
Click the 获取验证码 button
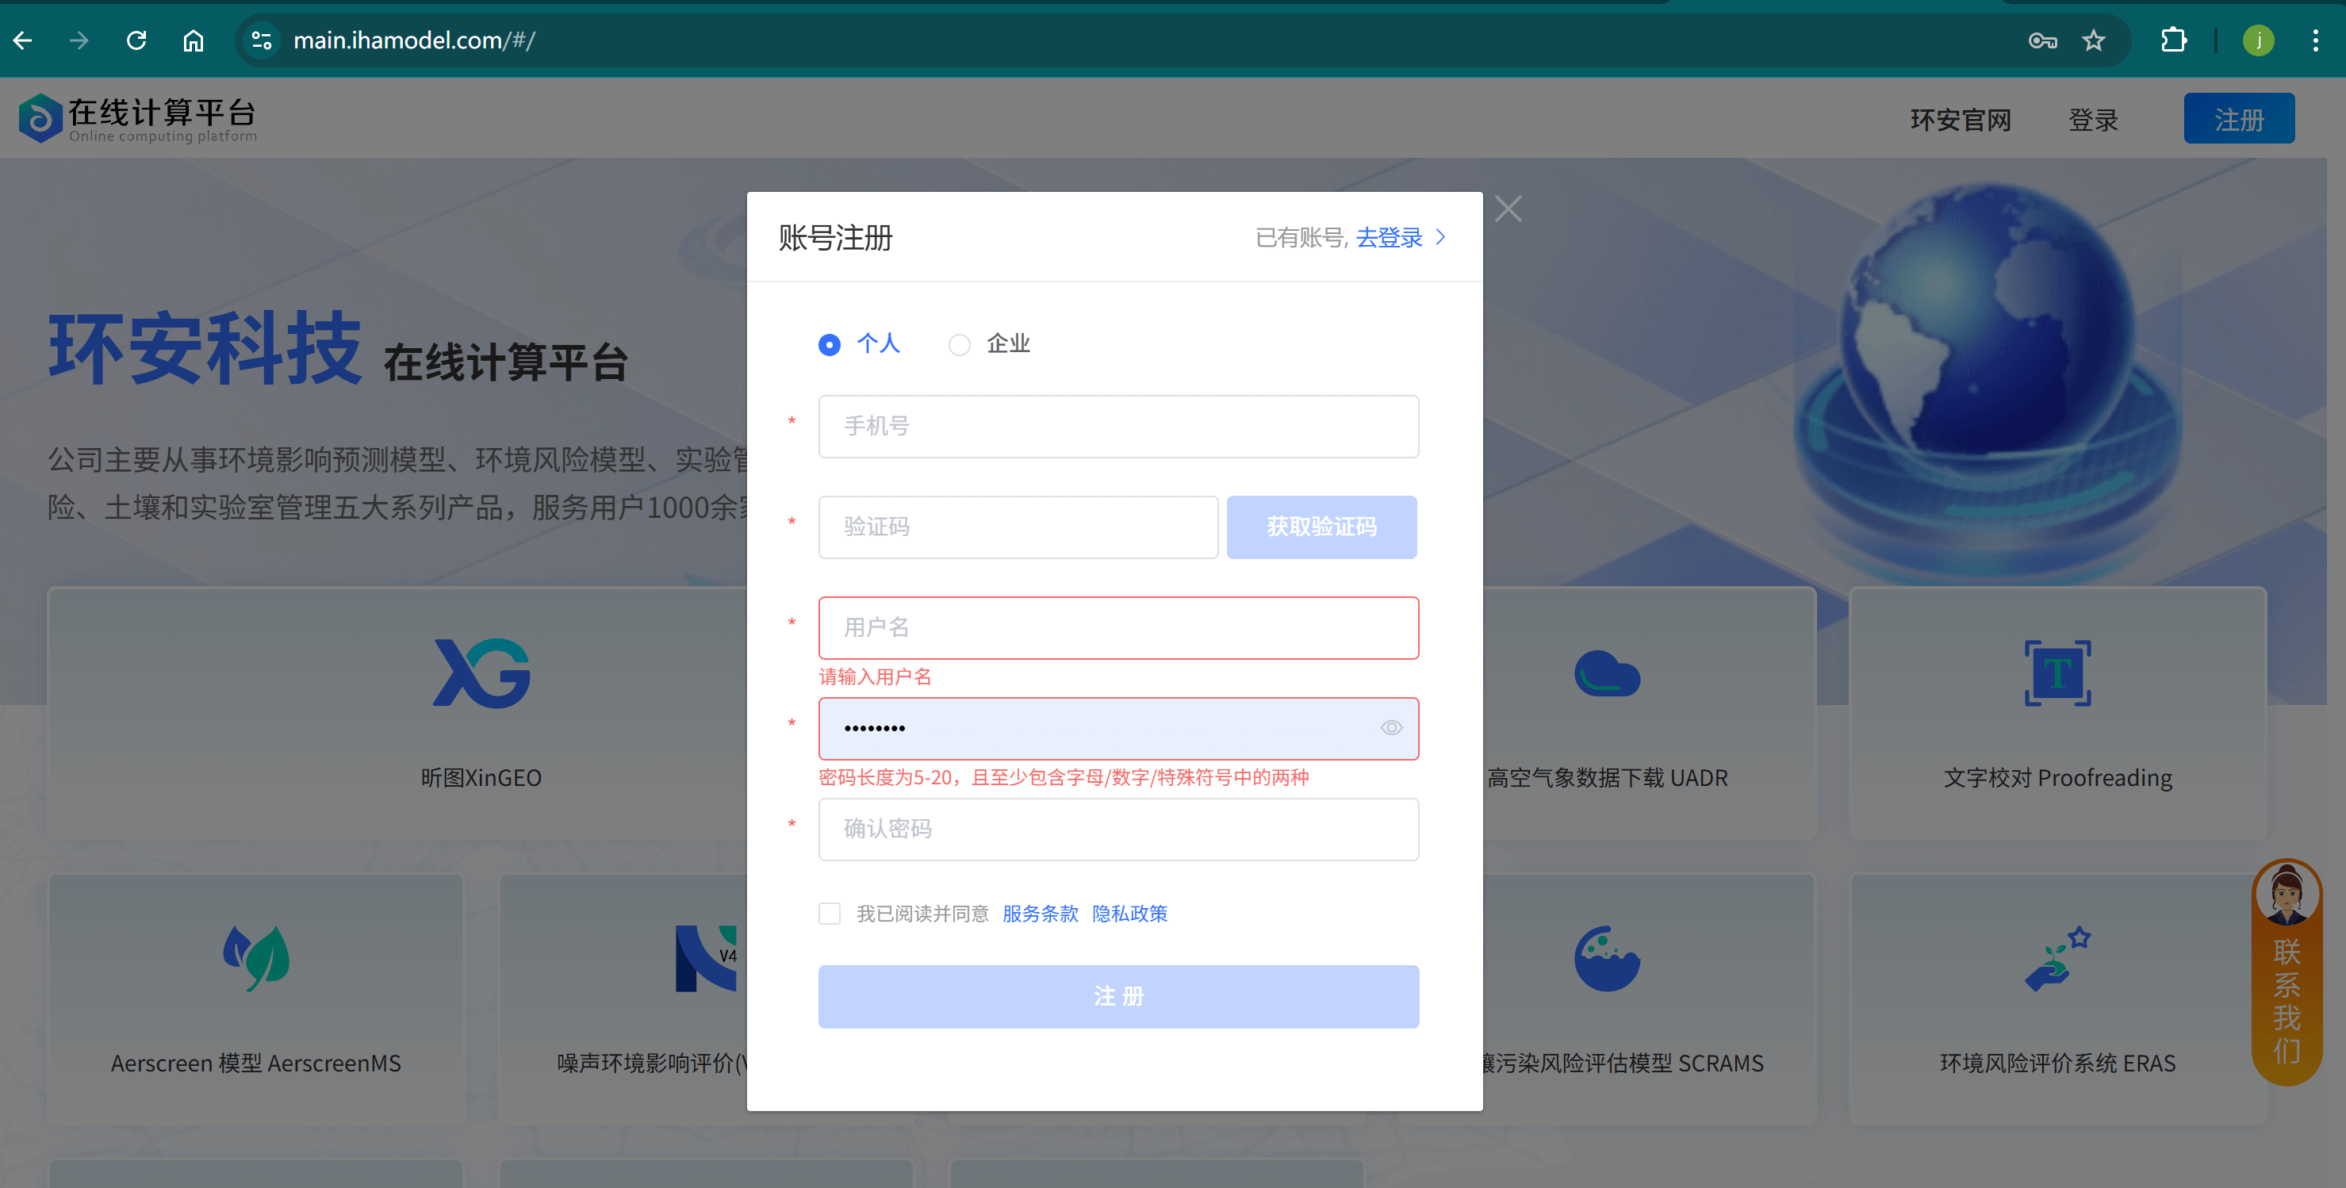(1321, 527)
